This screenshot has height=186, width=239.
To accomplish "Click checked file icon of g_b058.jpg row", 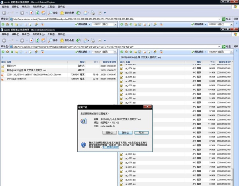I will click(x=121, y=86).
